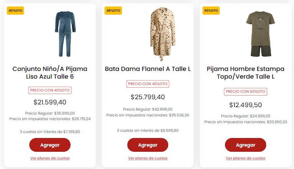
Task: Click the PRECIO CON 40%DTO tag on the blue pajama
Action: tap(50, 91)
